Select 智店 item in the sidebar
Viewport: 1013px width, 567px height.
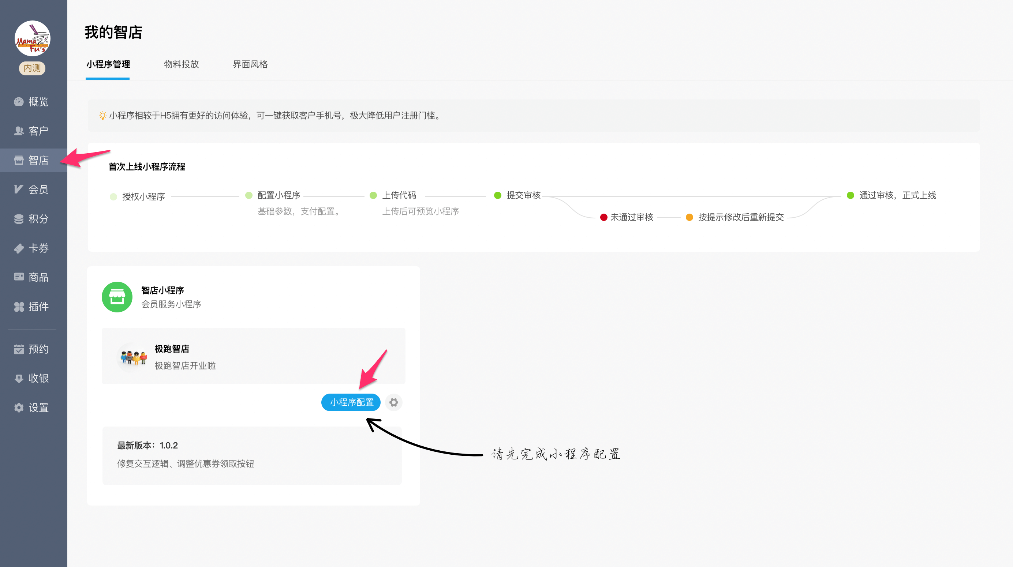tap(33, 161)
